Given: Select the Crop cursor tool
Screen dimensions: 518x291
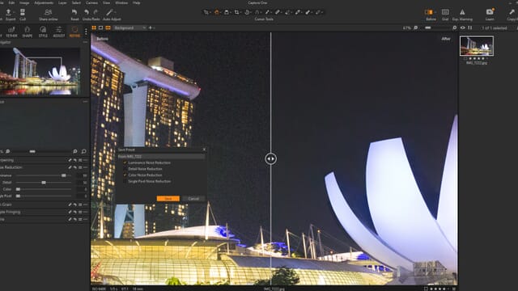Looking at the screenshot, I should coord(237,12).
